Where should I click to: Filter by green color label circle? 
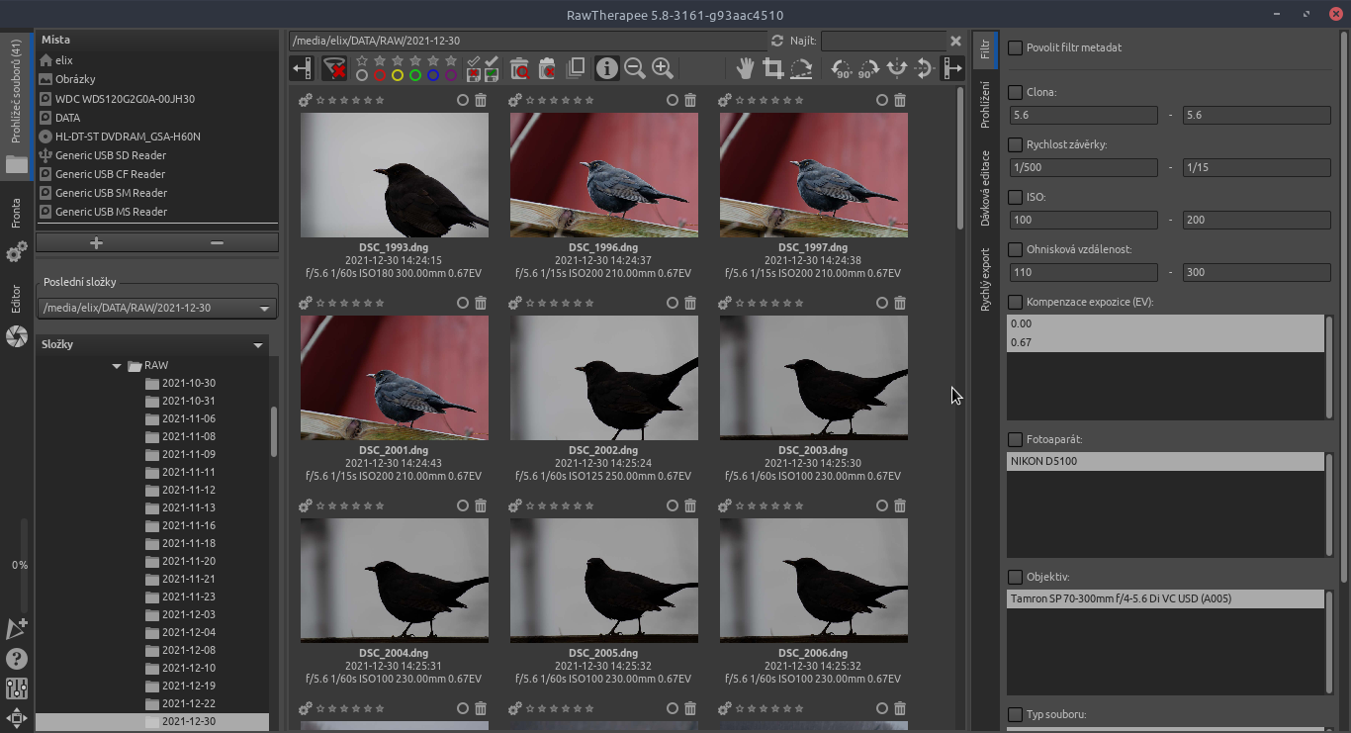tap(415, 75)
